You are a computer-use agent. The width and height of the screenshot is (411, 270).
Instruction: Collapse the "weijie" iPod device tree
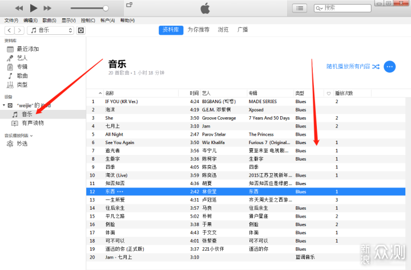pyautogui.click(x=3, y=105)
